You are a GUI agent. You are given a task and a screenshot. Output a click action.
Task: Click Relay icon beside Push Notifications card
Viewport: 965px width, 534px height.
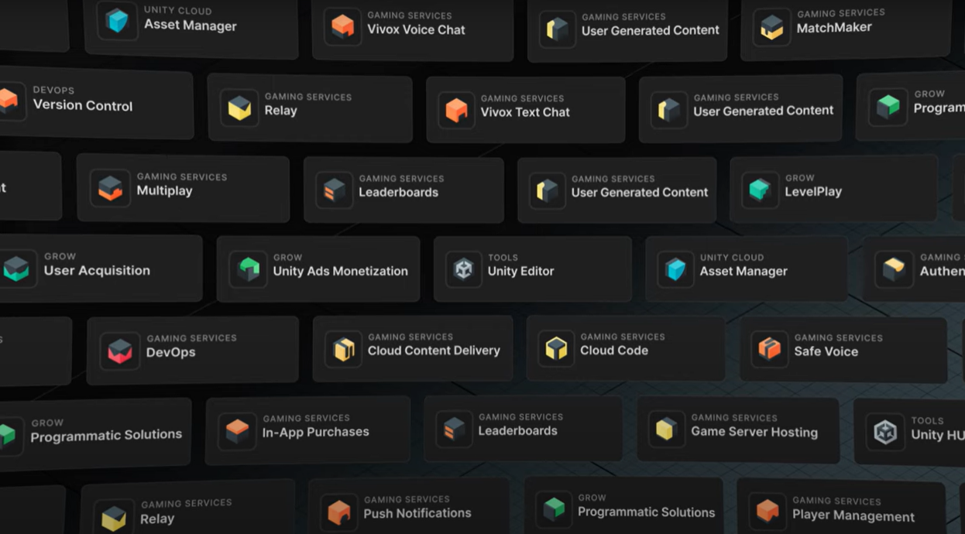pos(114,517)
